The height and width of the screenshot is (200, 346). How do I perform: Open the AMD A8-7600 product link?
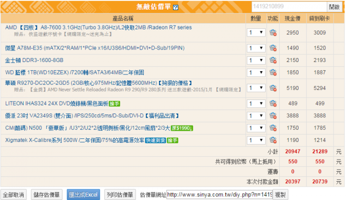click(99, 27)
